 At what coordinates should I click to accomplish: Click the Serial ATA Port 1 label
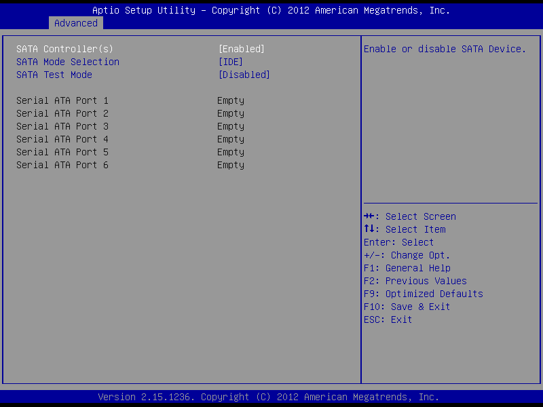pyautogui.click(x=62, y=100)
